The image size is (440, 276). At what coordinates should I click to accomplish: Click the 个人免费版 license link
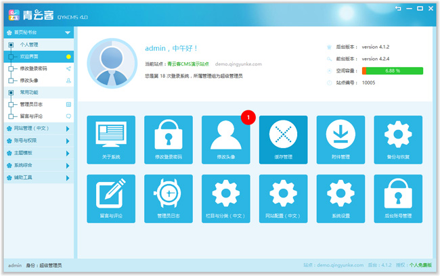coord(420,265)
